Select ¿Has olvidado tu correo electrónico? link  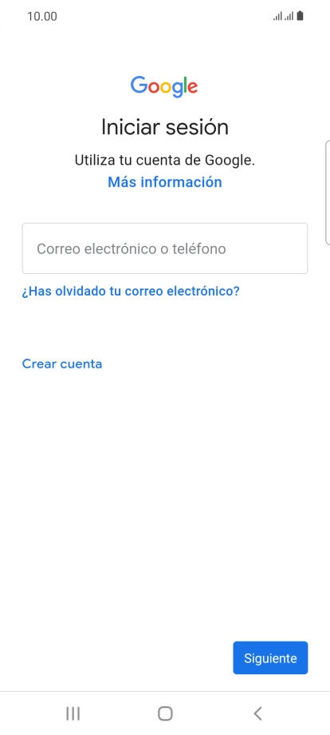pyautogui.click(x=131, y=292)
